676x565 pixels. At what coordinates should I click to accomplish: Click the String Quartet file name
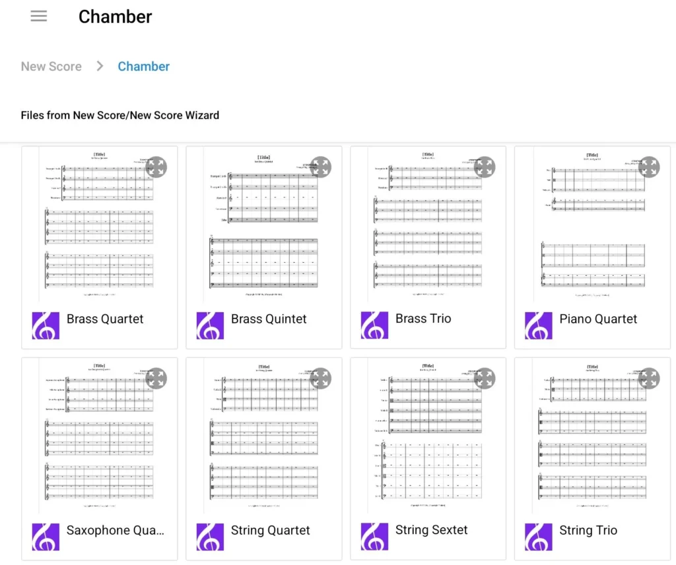click(271, 530)
